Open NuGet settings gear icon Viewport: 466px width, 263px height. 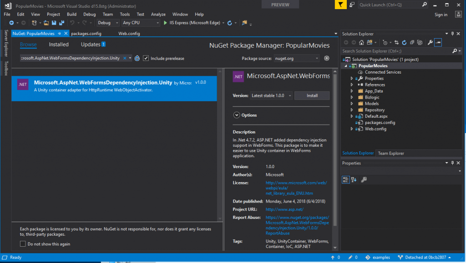(327, 59)
